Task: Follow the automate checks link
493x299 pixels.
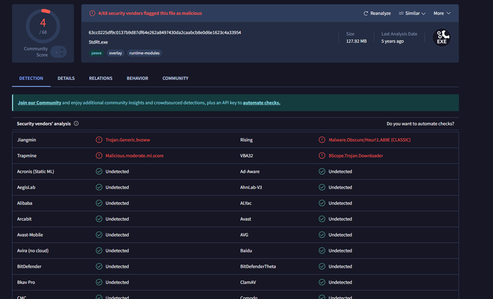Action: click(x=261, y=103)
